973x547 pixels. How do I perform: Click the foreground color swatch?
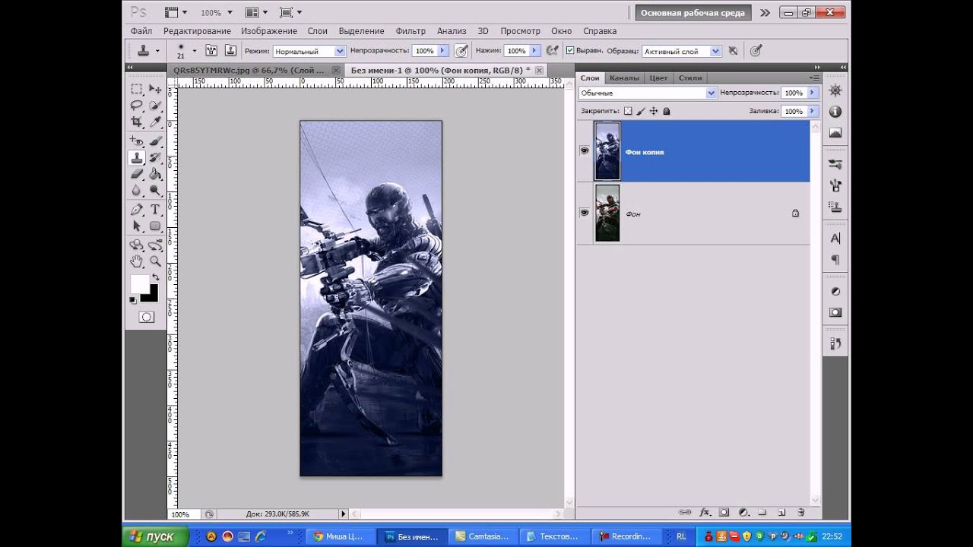[139, 284]
